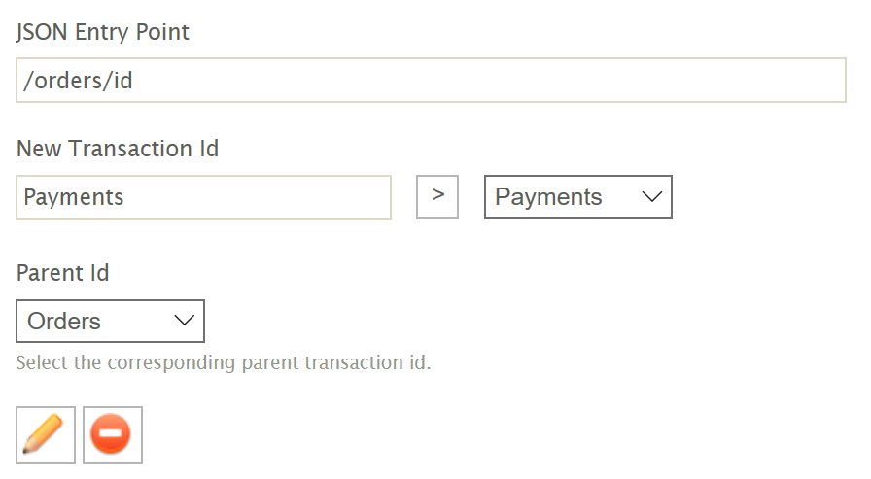Click the parent transaction id helper text
Screen dimensions: 871x479
pos(224,363)
